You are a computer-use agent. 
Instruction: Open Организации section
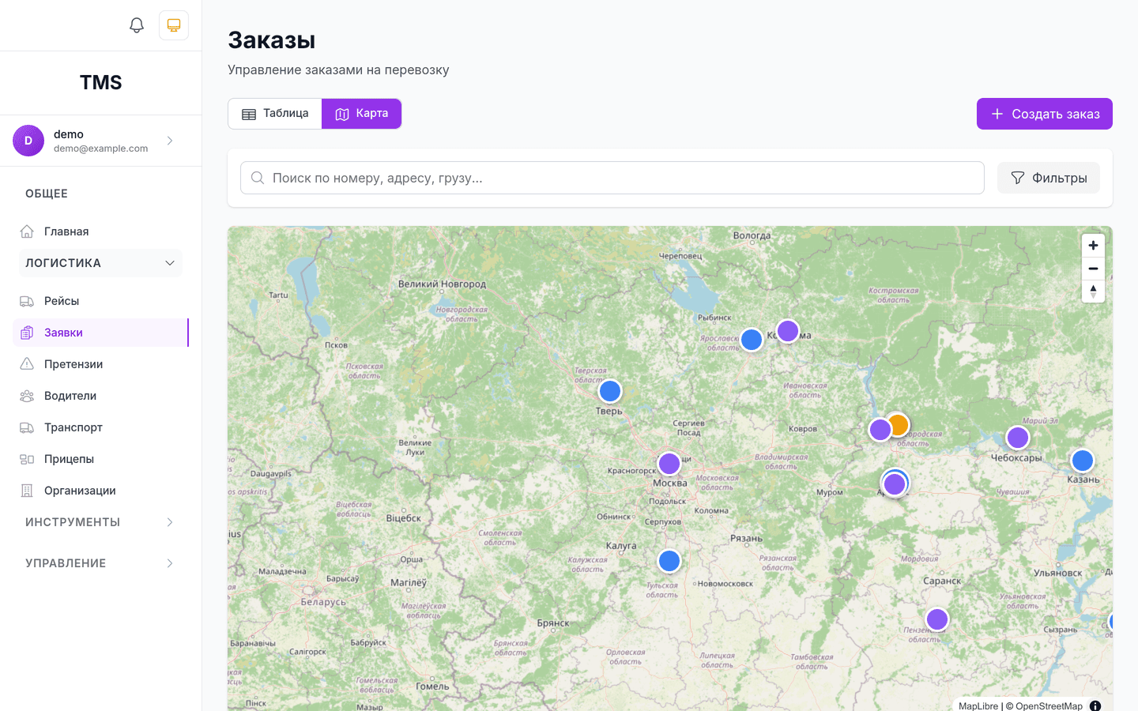(100, 491)
